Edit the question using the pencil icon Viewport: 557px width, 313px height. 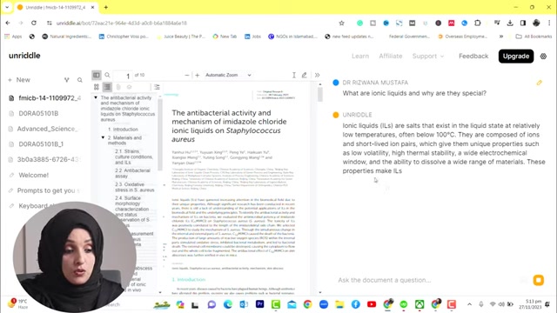(x=540, y=83)
